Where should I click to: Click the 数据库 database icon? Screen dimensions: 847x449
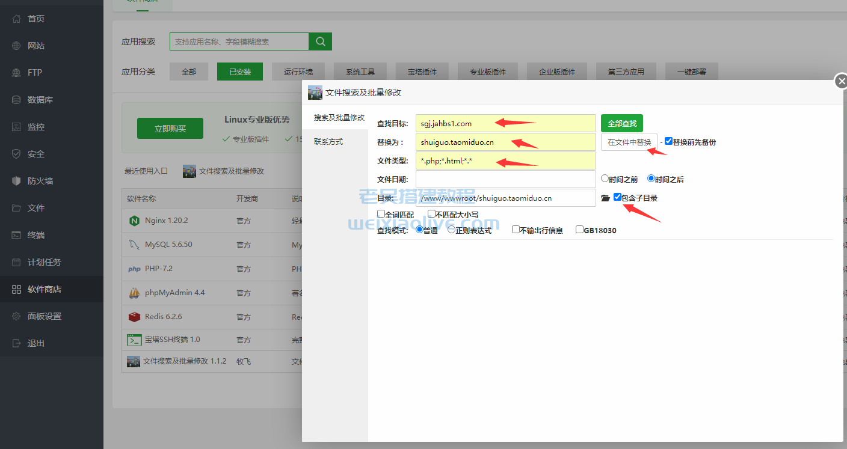(17, 100)
